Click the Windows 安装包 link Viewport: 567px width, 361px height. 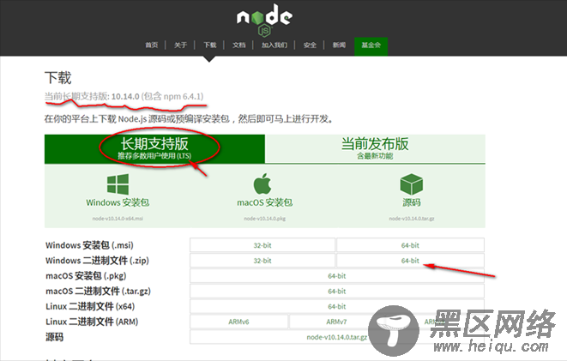pos(118,202)
